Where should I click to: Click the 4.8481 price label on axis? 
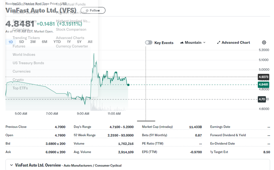[x=263, y=84]
